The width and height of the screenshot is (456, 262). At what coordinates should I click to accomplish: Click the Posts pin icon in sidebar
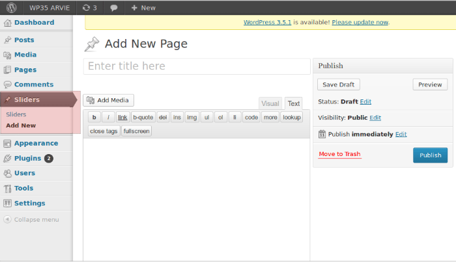click(x=8, y=40)
